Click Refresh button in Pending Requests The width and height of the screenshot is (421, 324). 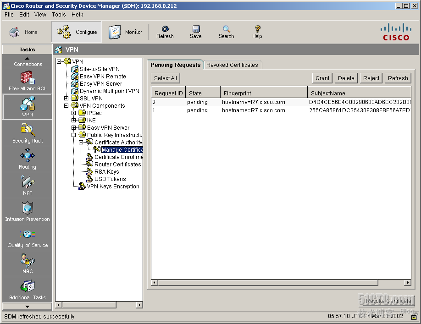[x=398, y=78]
